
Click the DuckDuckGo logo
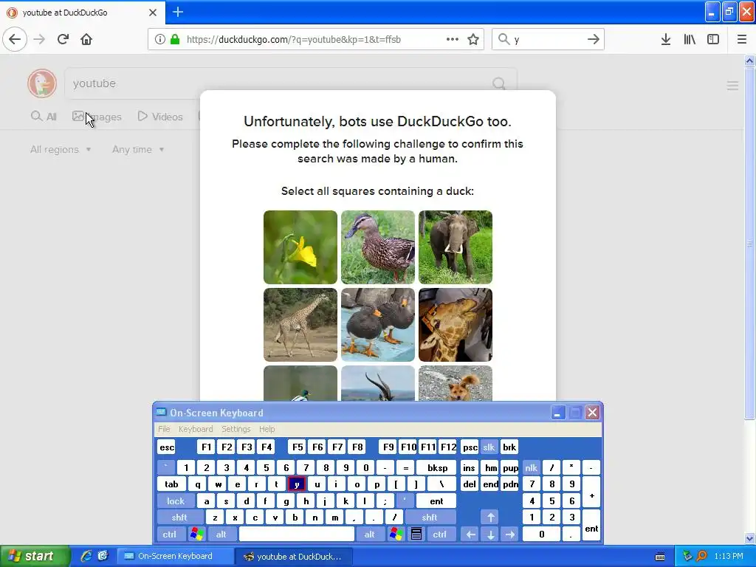(42, 83)
